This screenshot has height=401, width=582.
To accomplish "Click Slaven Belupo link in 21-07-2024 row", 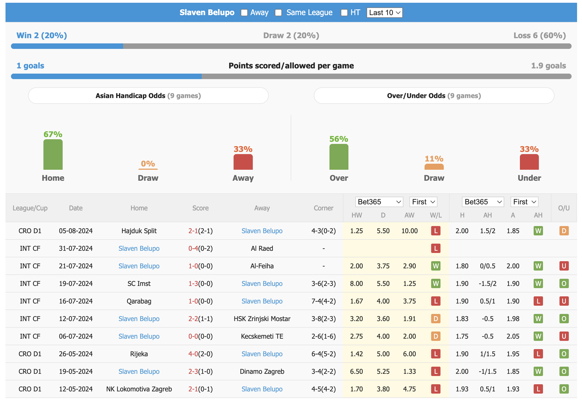I will 139,266.
